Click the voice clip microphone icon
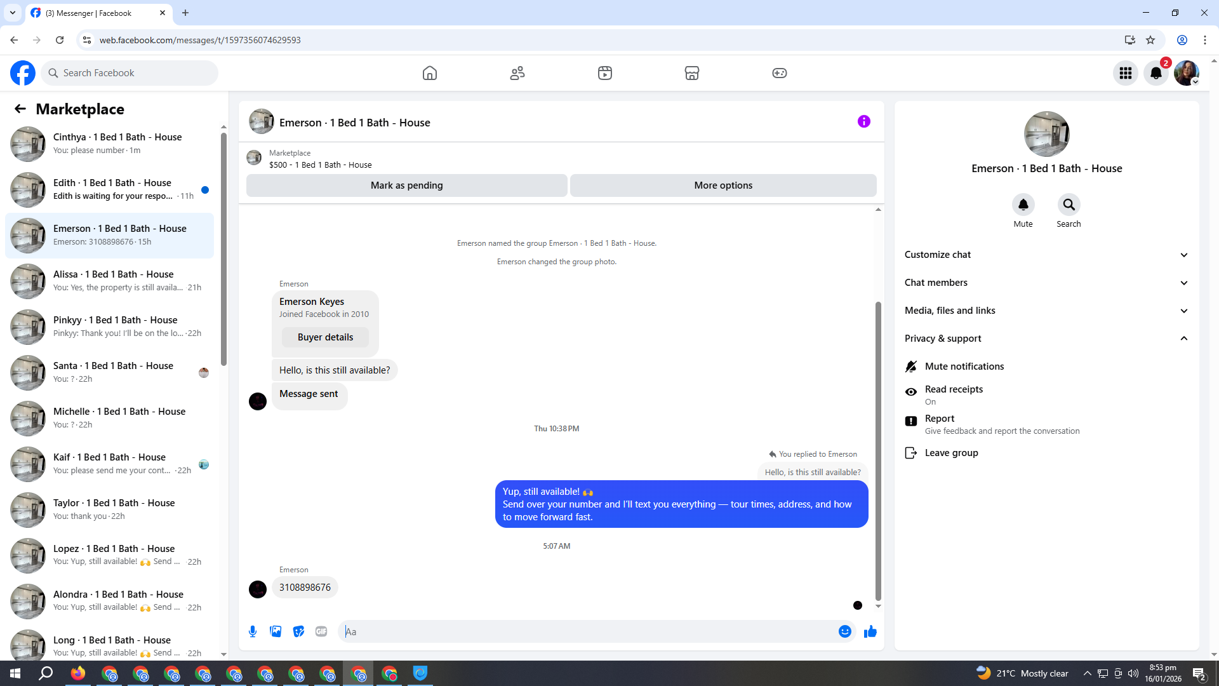The width and height of the screenshot is (1219, 686). click(253, 631)
